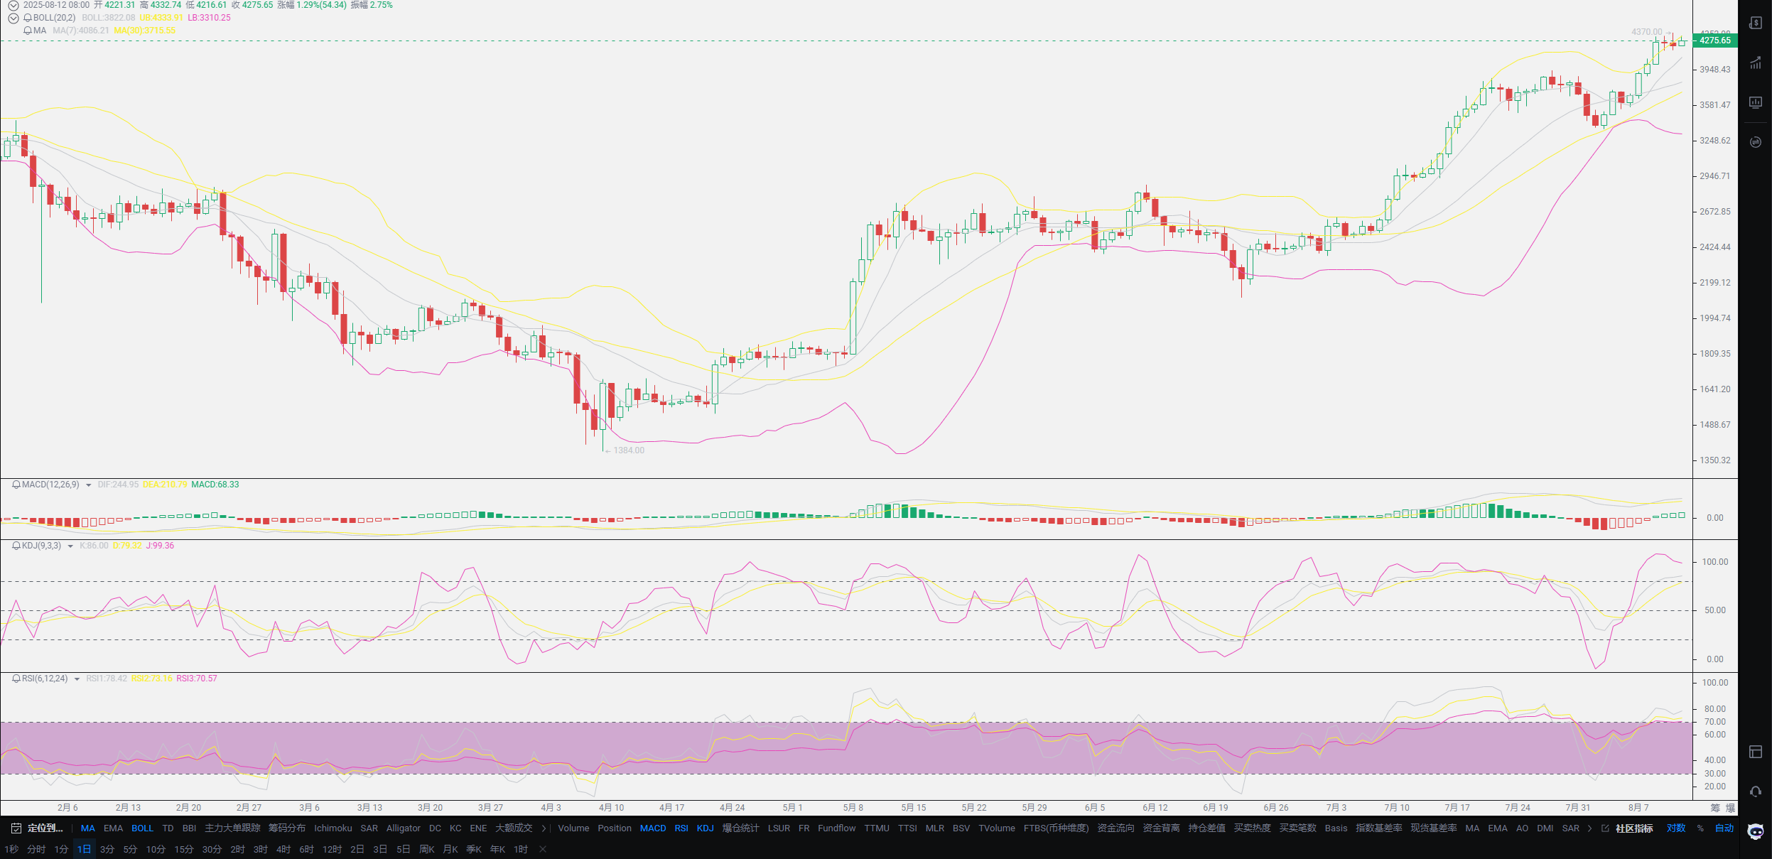Enable the 爆仓统计 indicator
The image size is (1772, 859).
point(740,828)
